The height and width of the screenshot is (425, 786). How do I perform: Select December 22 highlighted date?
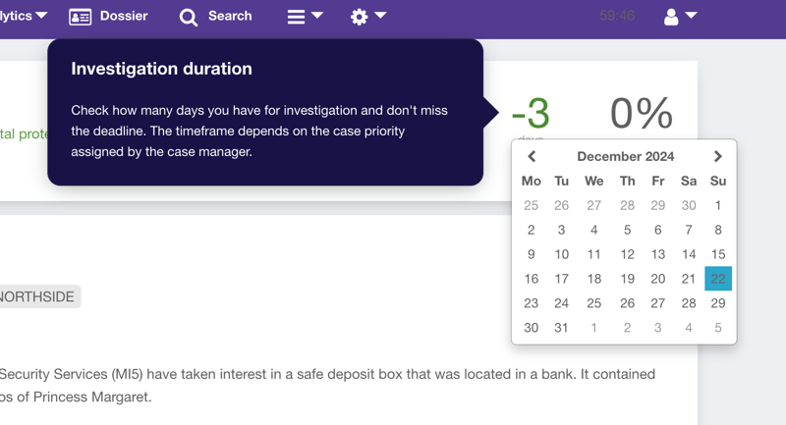[x=718, y=279]
